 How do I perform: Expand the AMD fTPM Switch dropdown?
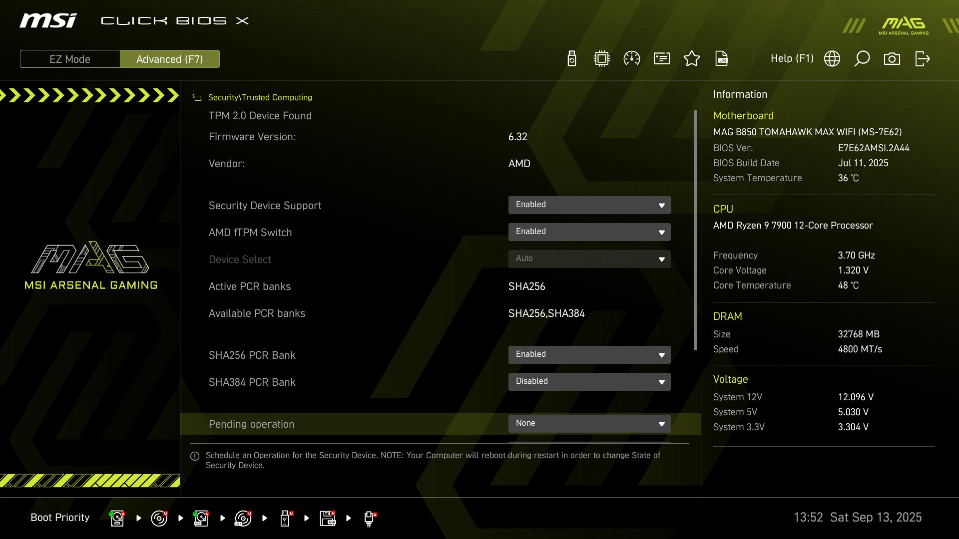589,232
